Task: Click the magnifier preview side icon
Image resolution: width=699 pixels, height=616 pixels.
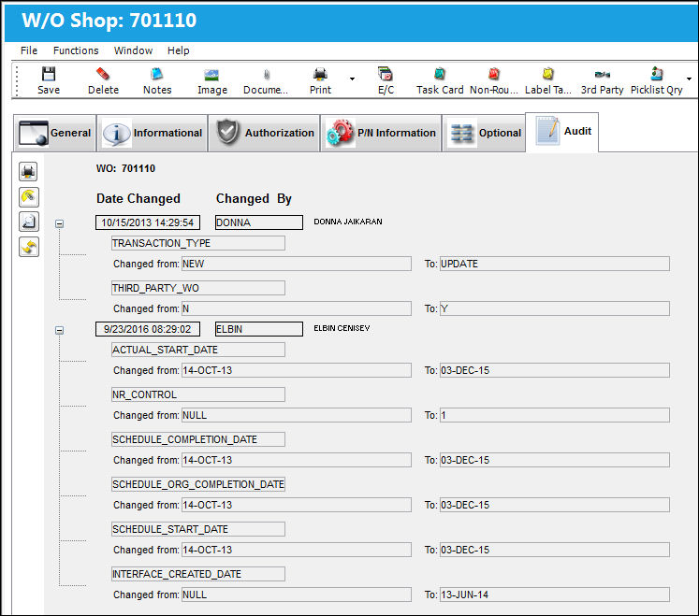Action: pos(28,222)
